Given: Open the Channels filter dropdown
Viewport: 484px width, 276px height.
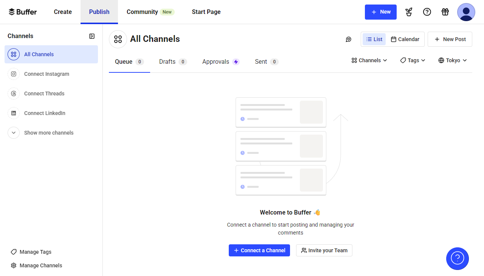Looking at the screenshot, I should (x=369, y=60).
